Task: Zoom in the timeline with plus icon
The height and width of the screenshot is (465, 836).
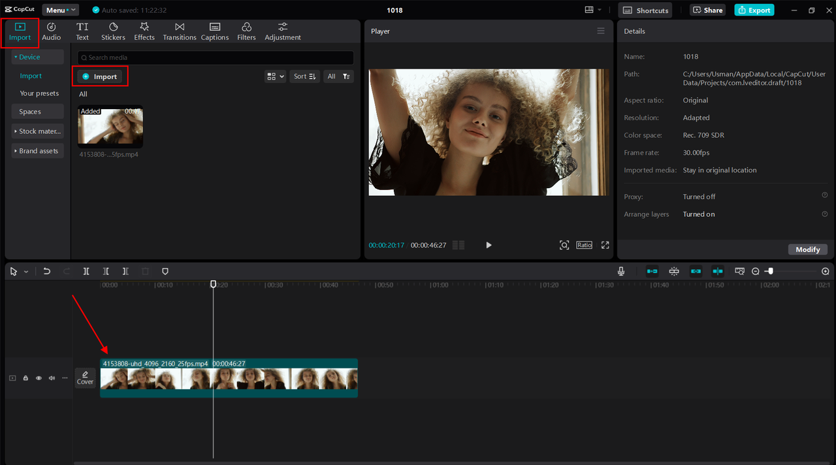Action: click(826, 271)
